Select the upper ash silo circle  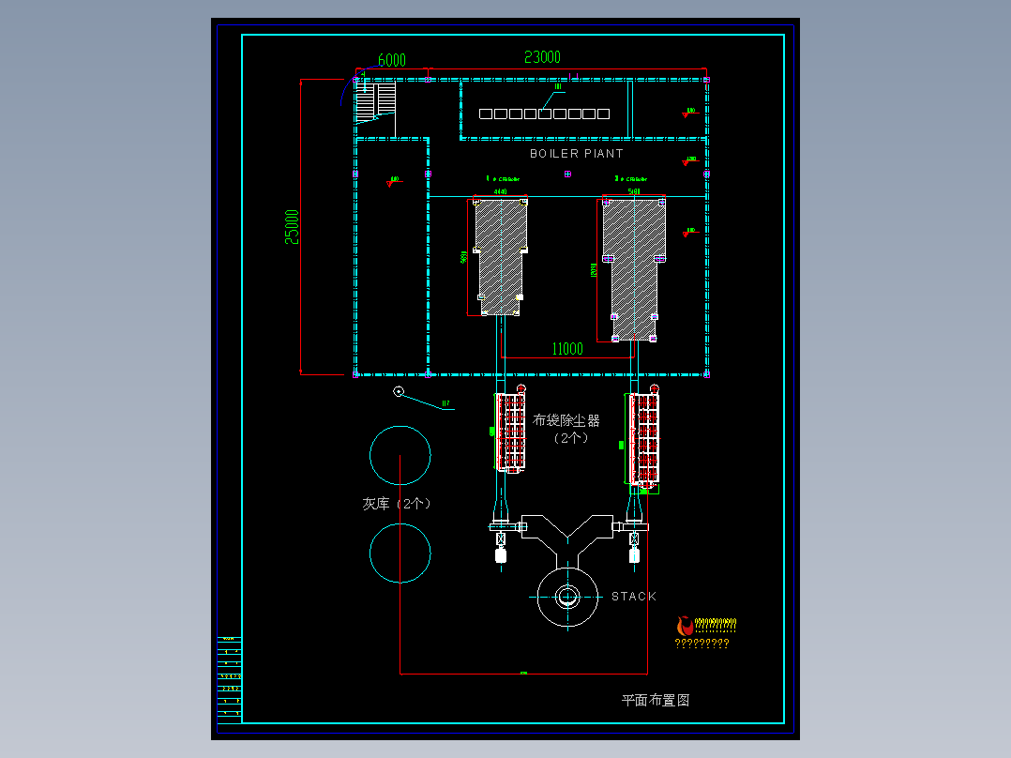pos(400,455)
